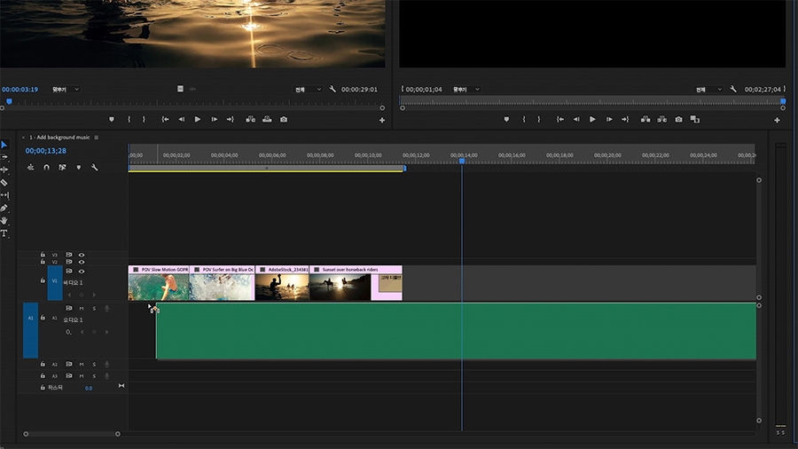This screenshot has width=798, height=449.
Task: Select the Razor tool in the toolbar
Action: point(4,182)
